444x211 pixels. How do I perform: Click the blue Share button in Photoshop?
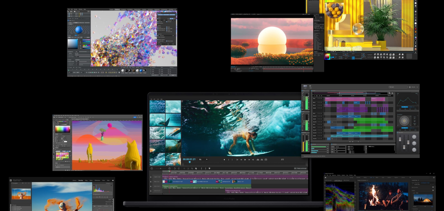(135, 117)
